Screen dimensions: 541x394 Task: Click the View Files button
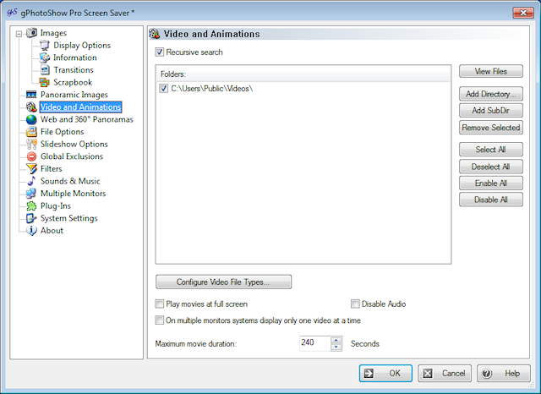point(490,71)
